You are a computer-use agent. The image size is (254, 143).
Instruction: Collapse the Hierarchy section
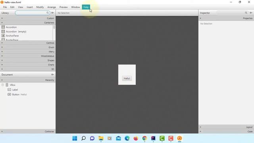coord(28,80)
